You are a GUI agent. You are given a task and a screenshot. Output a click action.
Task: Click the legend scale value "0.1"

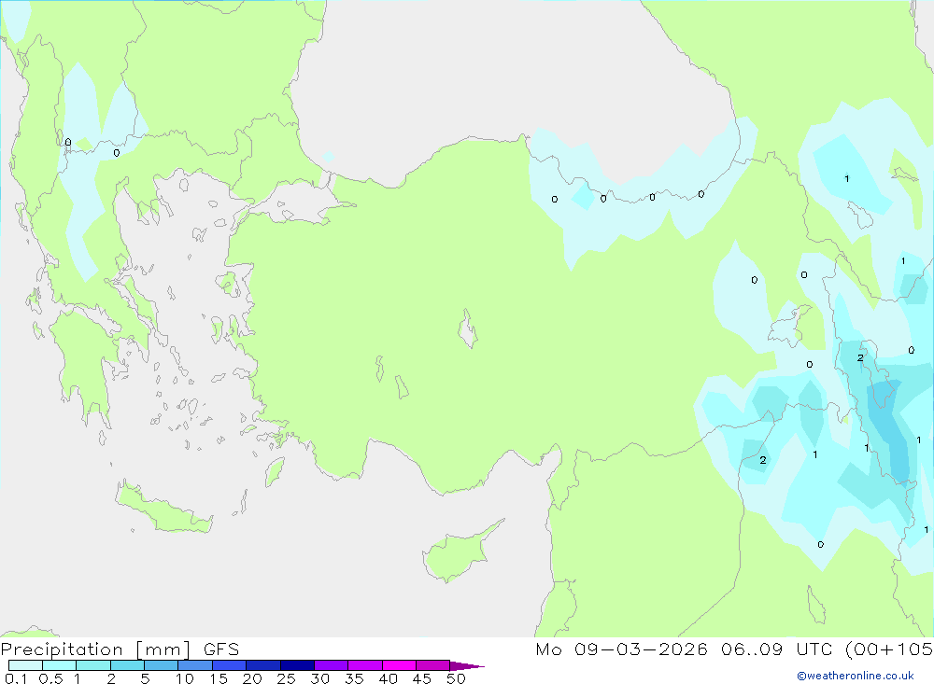16,678
